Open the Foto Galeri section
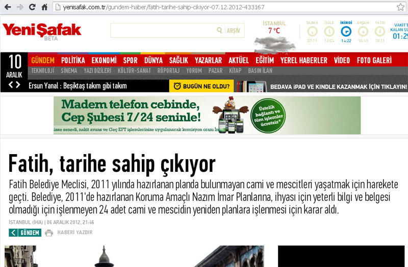 (x=374, y=61)
